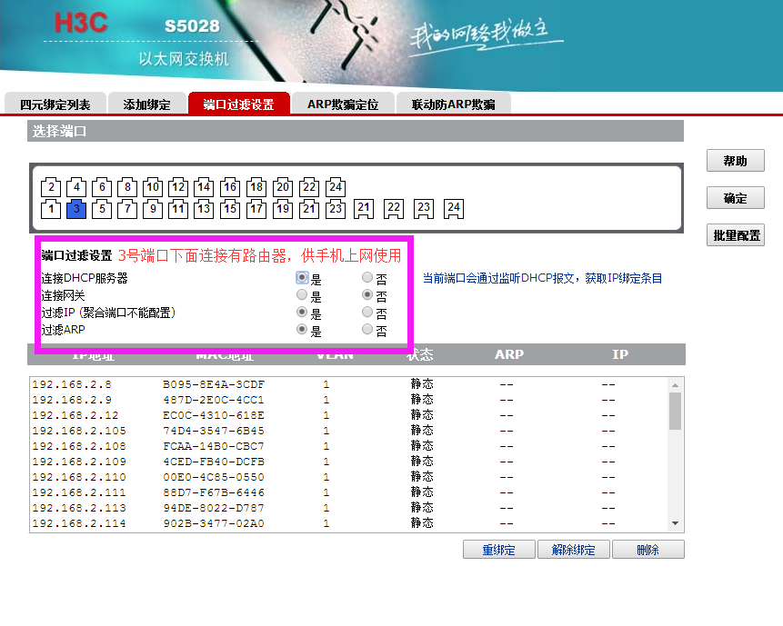The image size is (783, 626).
Task: Click the binding list scroll-down arrow
Action: (x=675, y=523)
